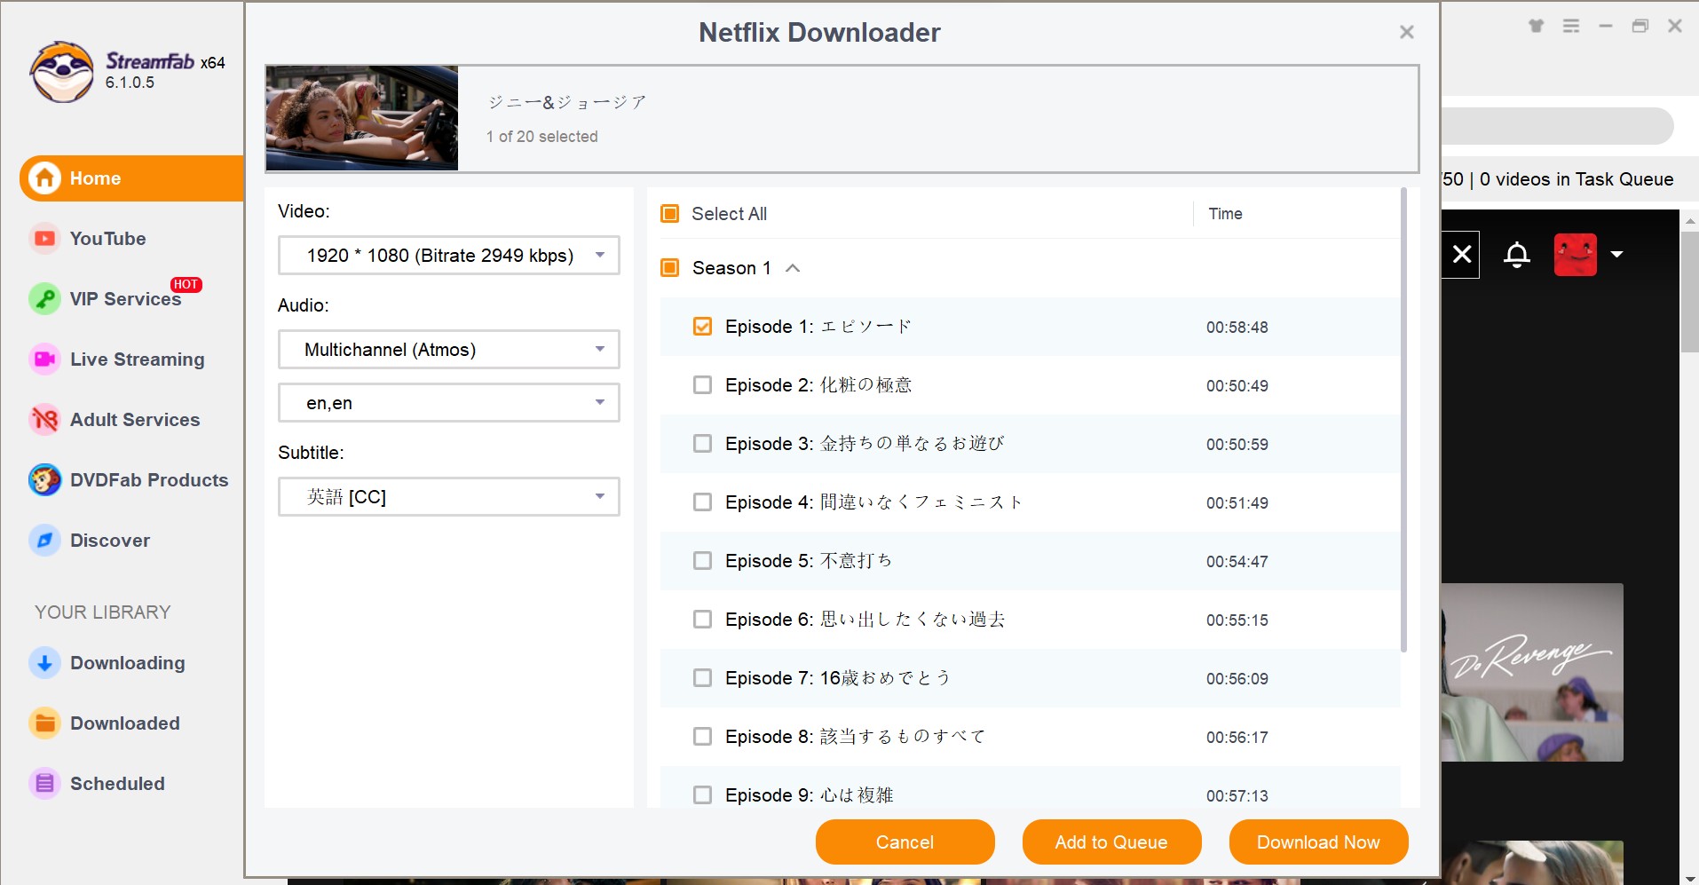This screenshot has height=885, width=1699.
Task: Open the Multichannel (Atmos) audio dropdown
Action: pyautogui.click(x=449, y=350)
